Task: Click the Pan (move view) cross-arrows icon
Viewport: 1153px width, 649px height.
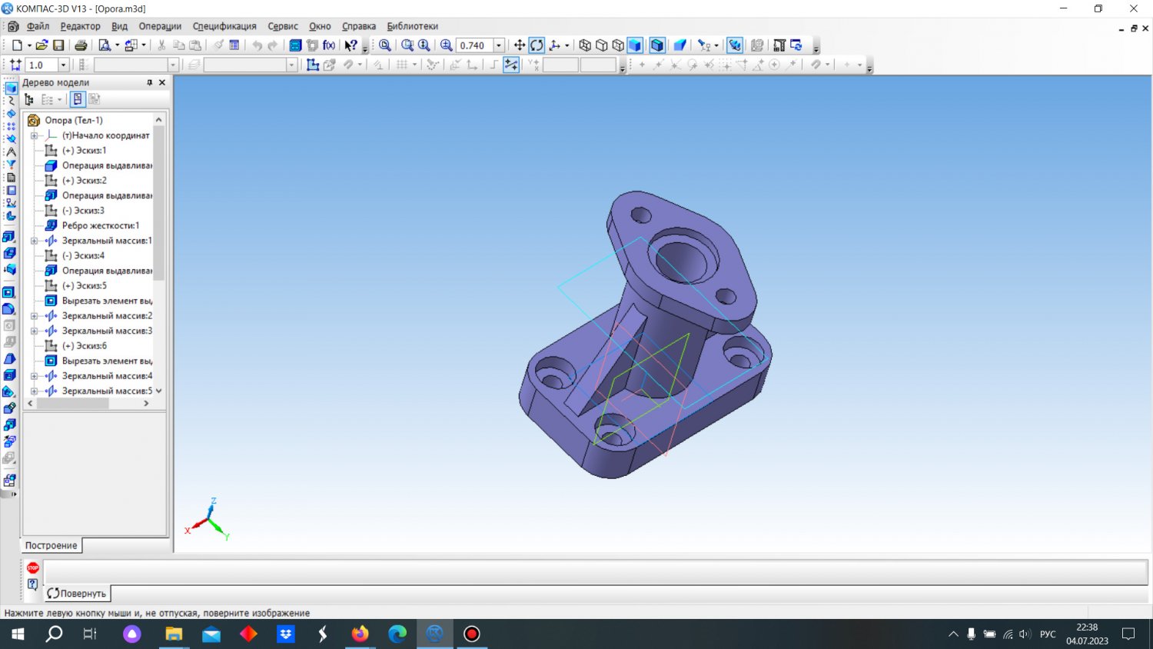Action: pos(520,45)
